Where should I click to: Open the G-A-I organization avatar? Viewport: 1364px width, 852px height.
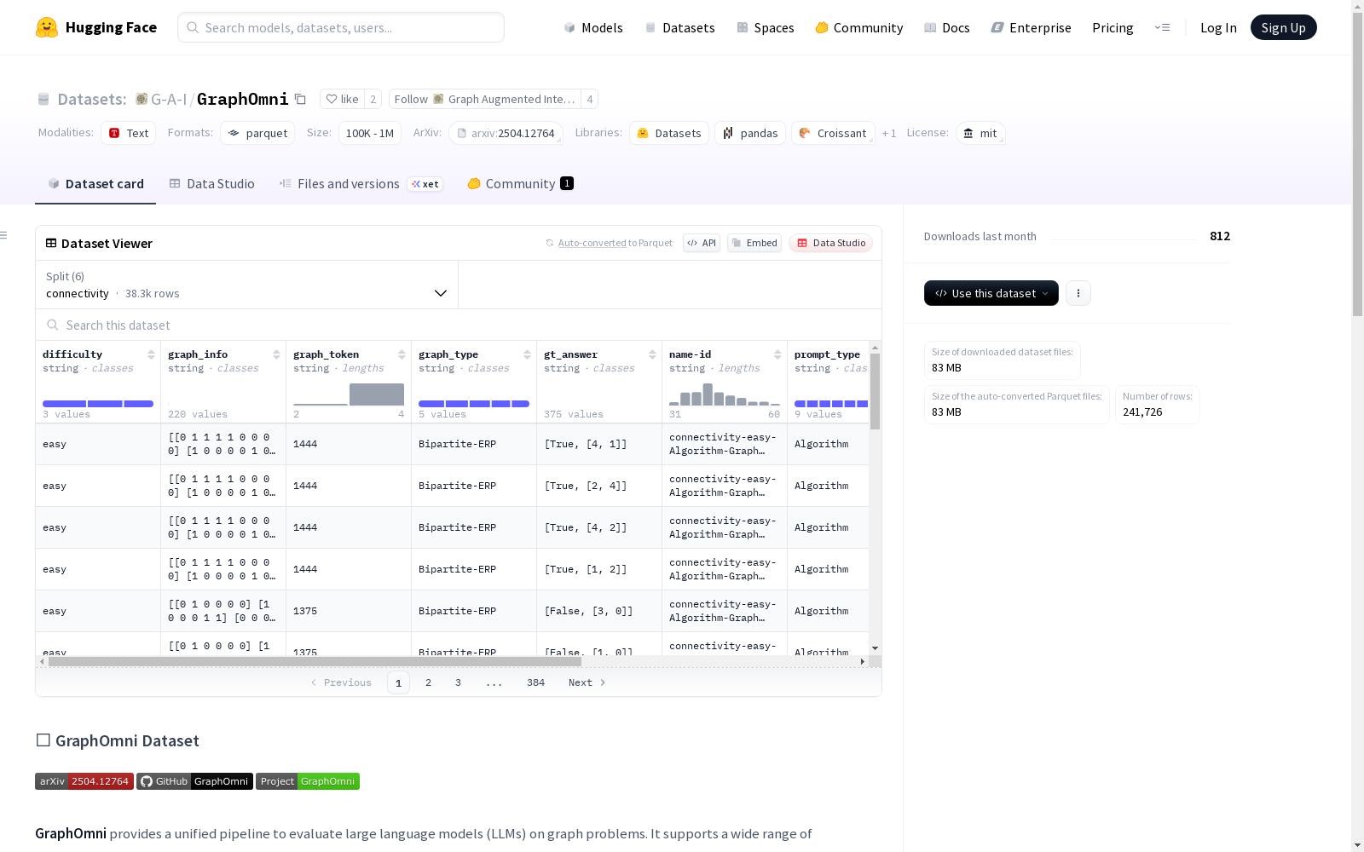point(142,99)
